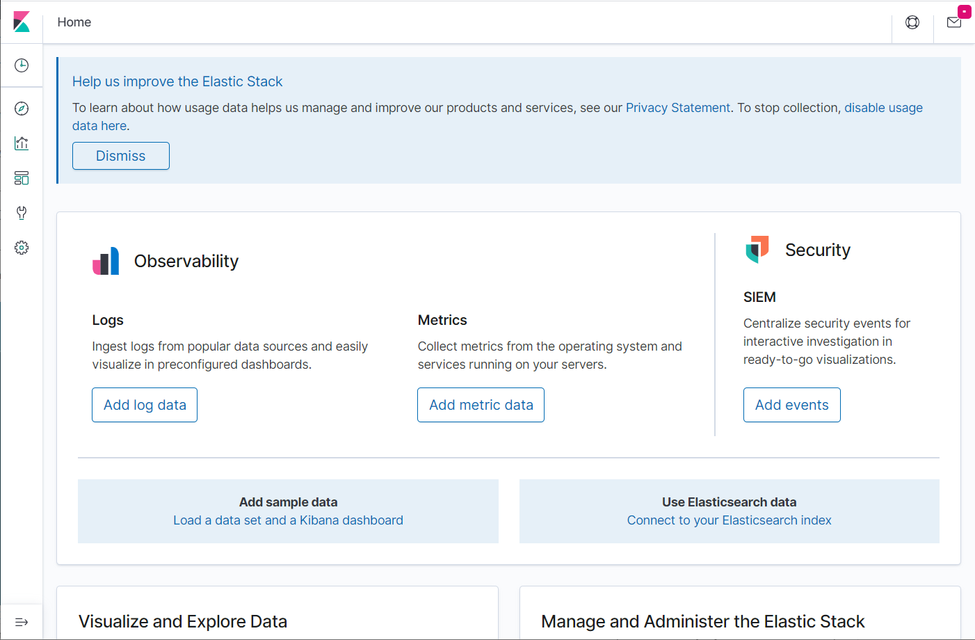Click the Ingest logs description text
Image resolution: width=975 pixels, height=640 pixels.
click(230, 355)
